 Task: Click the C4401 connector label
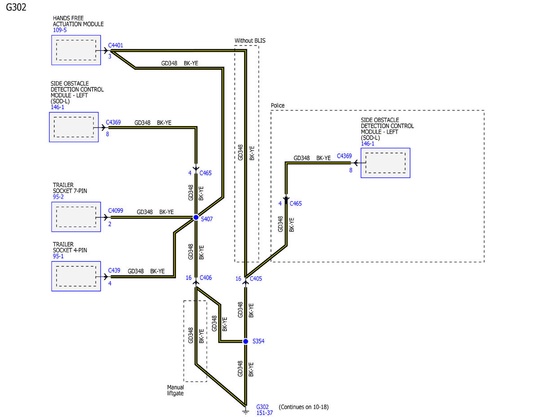point(115,46)
